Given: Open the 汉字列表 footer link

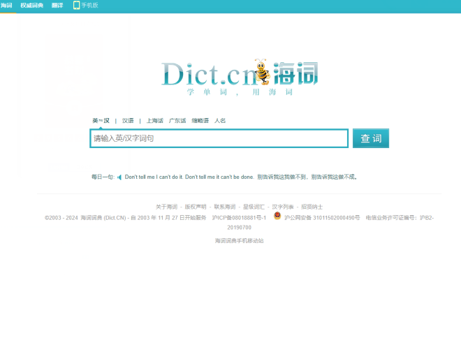Looking at the screenshot, I should click(x=283, y=207).
